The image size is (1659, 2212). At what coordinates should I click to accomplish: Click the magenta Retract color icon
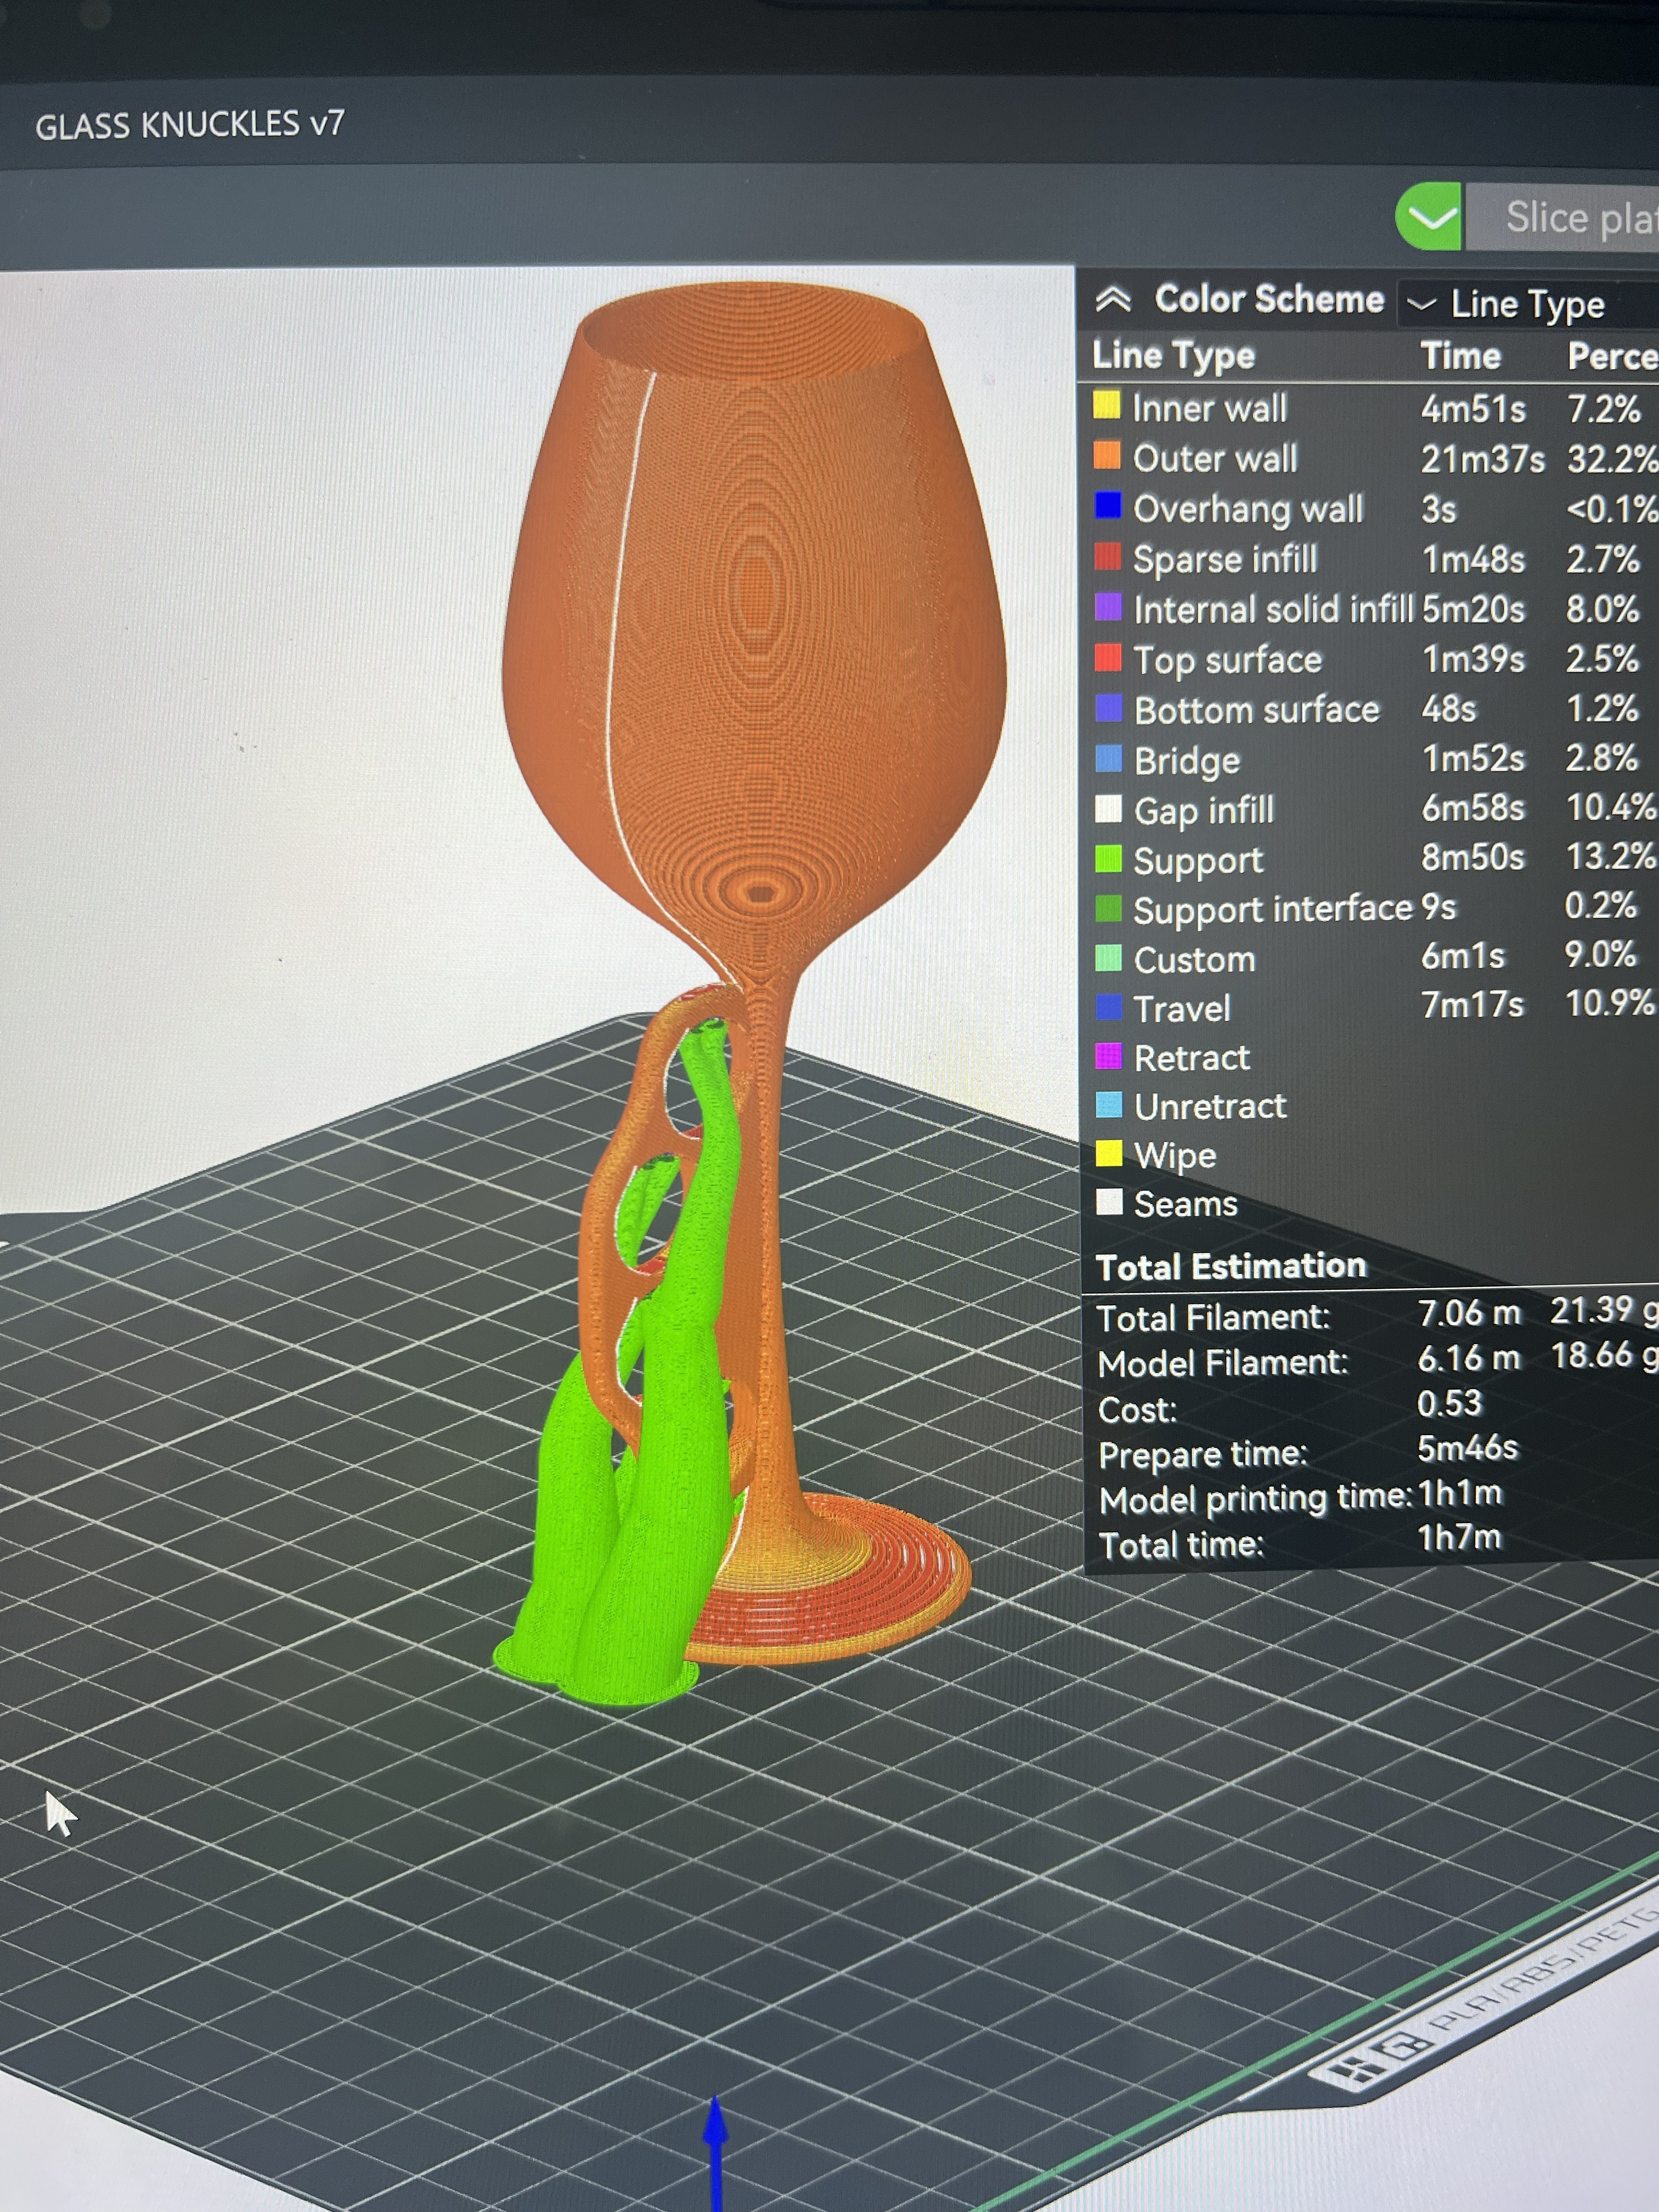[1108, 1056]
